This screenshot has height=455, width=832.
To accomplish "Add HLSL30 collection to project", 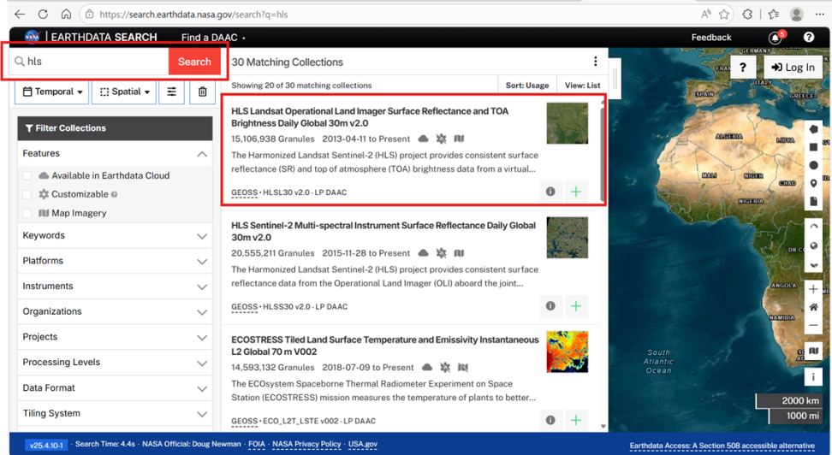I will 576,192.
